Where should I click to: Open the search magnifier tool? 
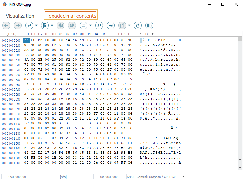pyautogui.click(x=99, y=25)
